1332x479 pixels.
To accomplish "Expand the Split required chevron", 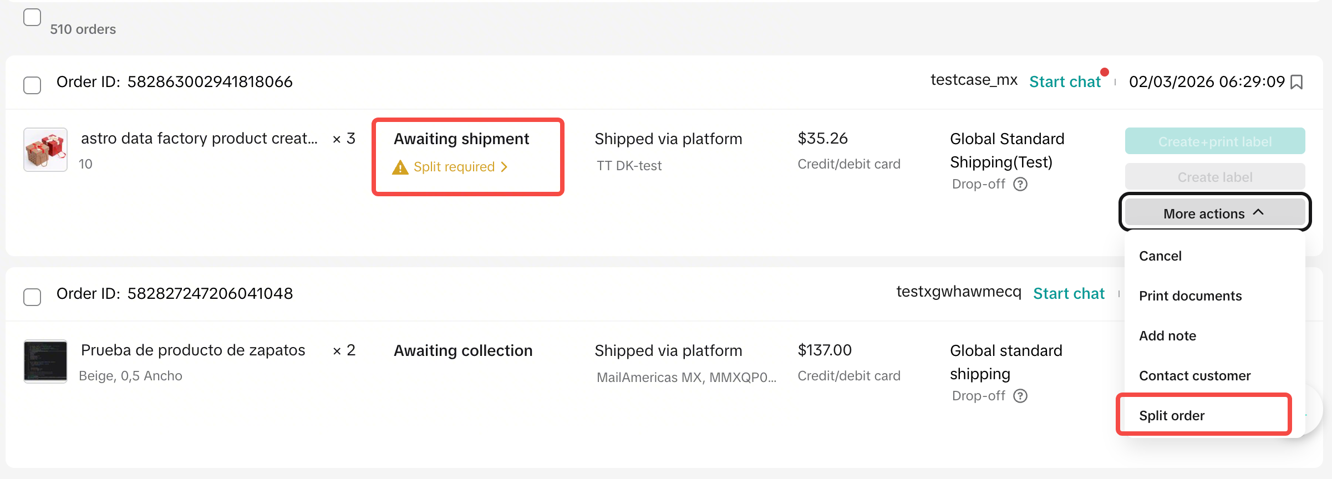I will click(504, 167).
